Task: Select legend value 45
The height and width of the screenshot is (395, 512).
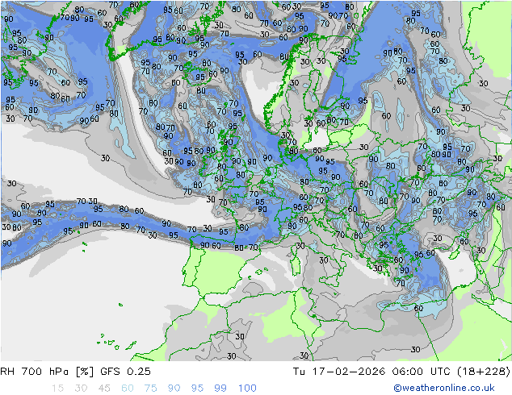Action: 104,389
